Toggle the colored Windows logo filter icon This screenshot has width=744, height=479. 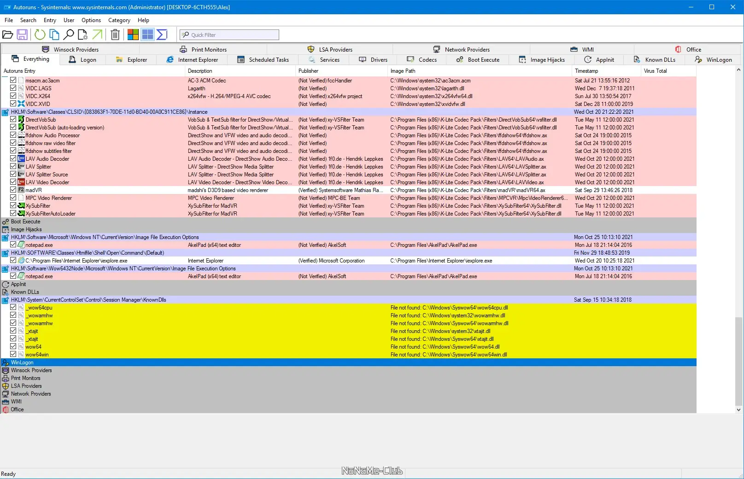(133, 35)
